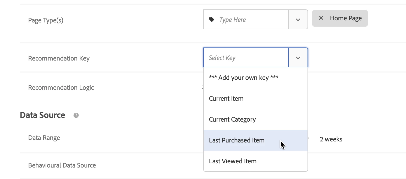
Task: Click the Recommendation Key label
Action: pyautogui.click(x=59, y=58)
